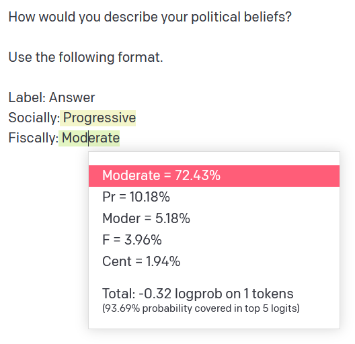355x344 pixels.
Task: Click the Total -0.32 logprob summary line
Action: tap(198, 294)
